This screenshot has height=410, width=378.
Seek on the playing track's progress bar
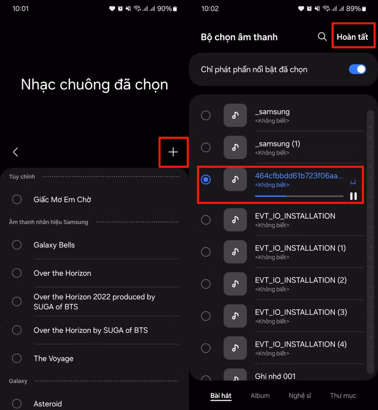299,196
